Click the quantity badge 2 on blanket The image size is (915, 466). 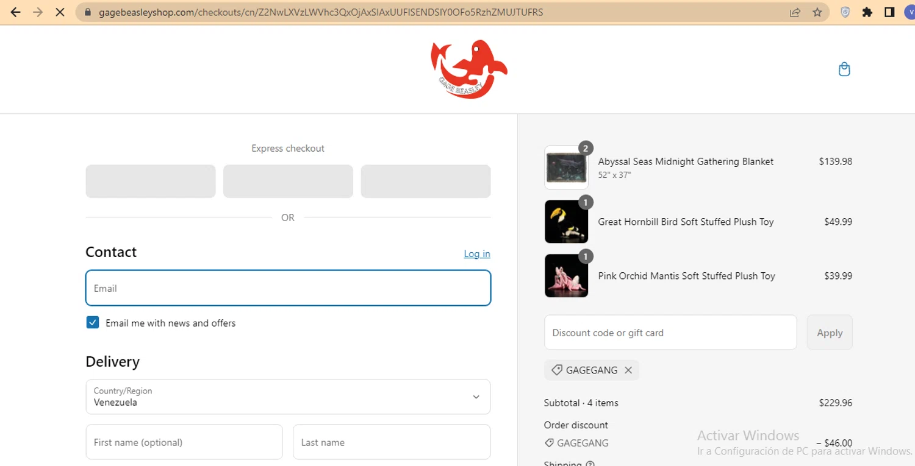tap(586, 148)
